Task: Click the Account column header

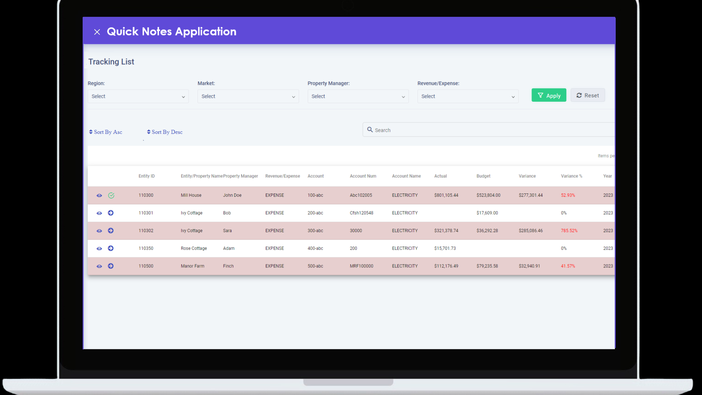Action: click(316, 176)
